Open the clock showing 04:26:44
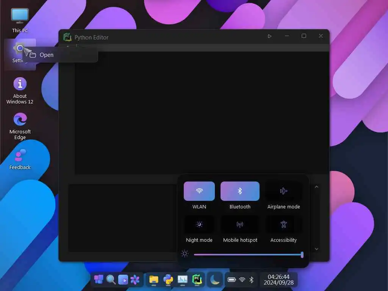This screenshot has height=291, width=388. pyautogui.click(x=278, y=280)
